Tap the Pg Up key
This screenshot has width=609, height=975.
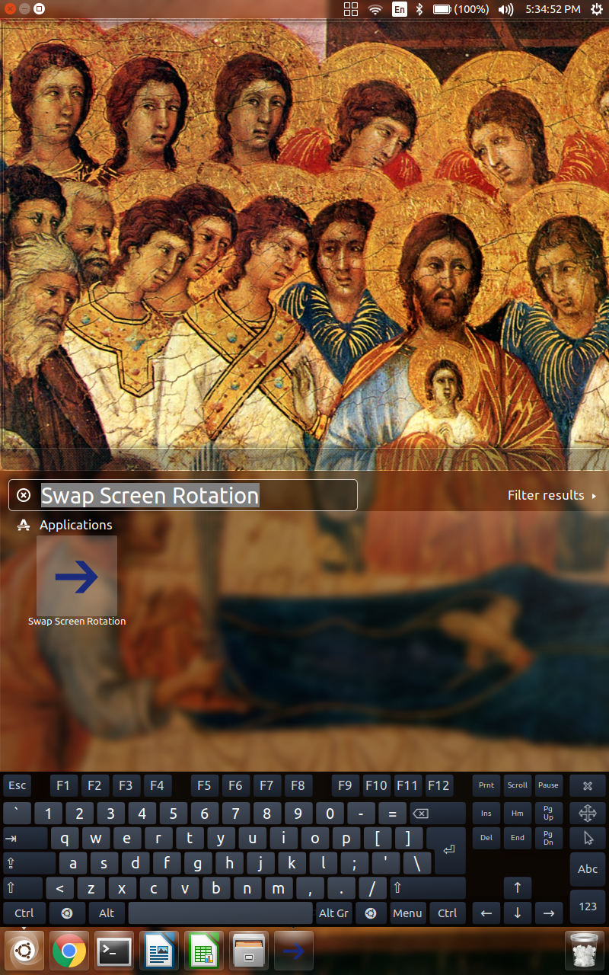tap(548, 813)
